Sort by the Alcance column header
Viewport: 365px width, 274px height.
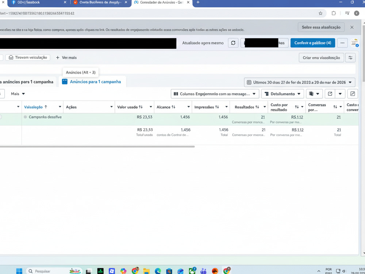click(166, 107)
